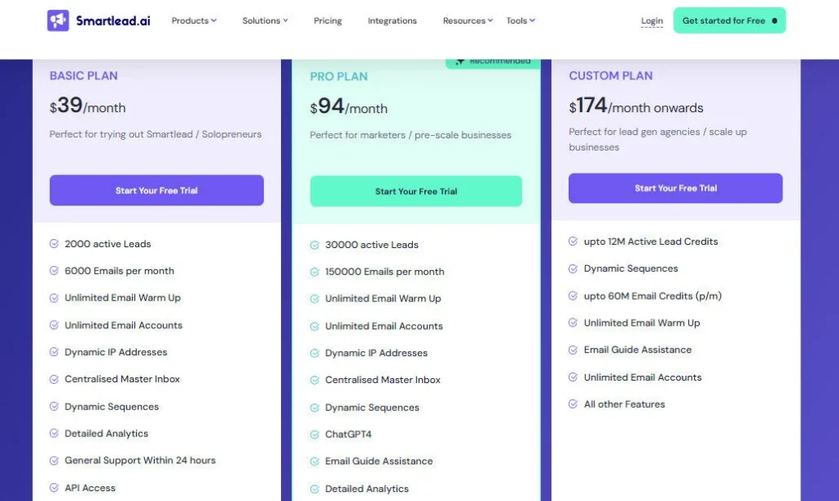Image resolution: width=839 pixels, height=501 pixels.
Task: Expand the Solutions menu
Action: (264, 20)
